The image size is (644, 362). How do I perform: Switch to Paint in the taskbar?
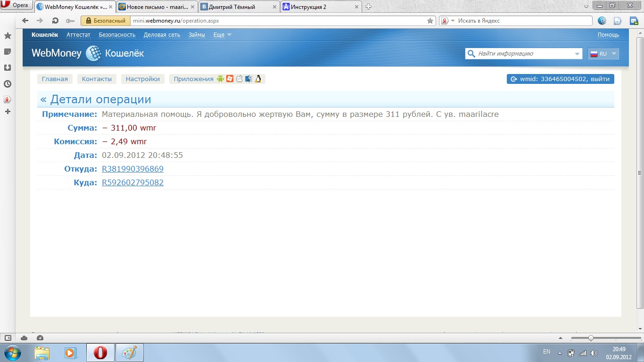[x=129, y=353]
